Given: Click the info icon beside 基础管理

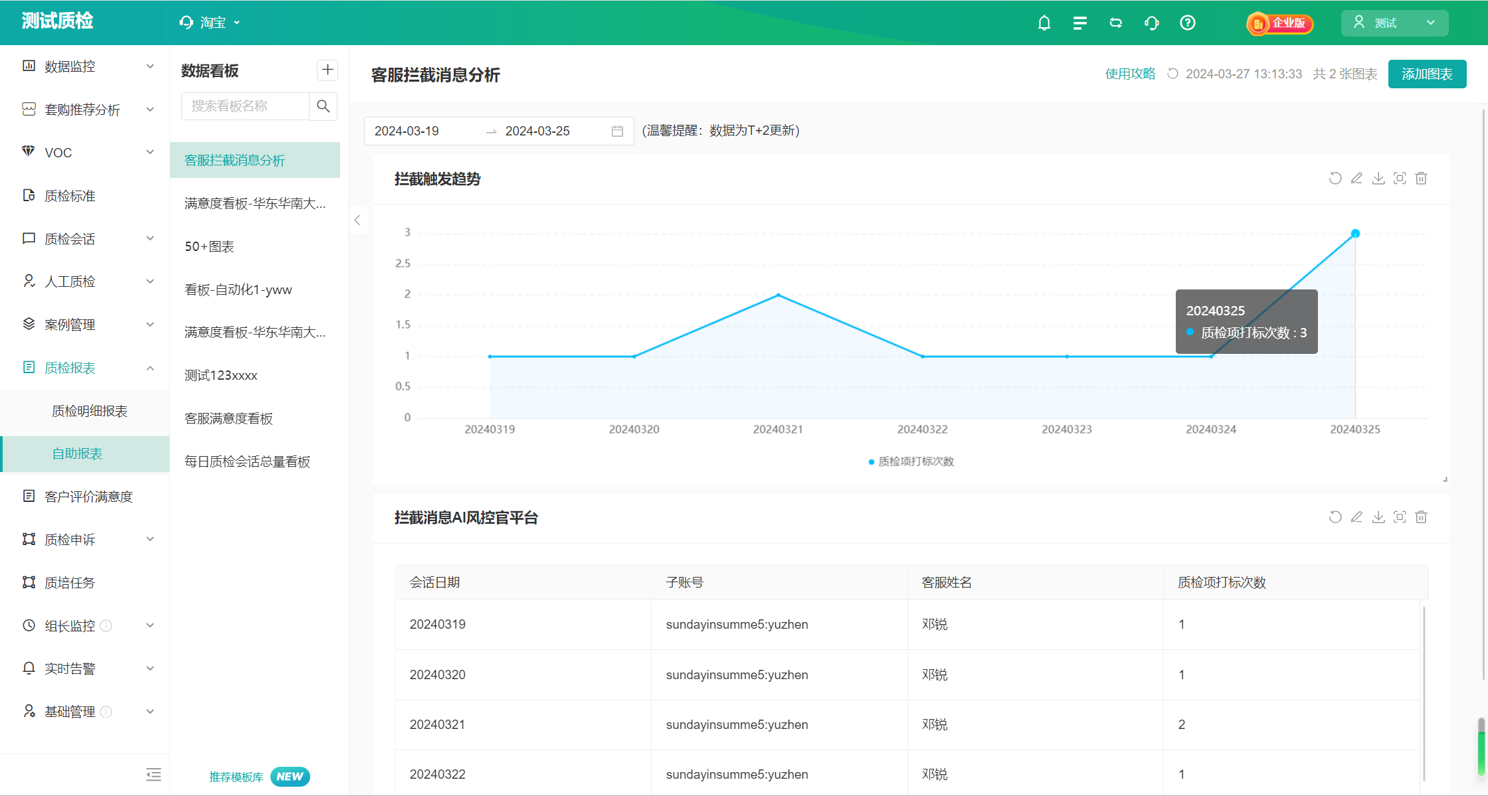Looking at the screenshot, I should (x=106, y=712).
